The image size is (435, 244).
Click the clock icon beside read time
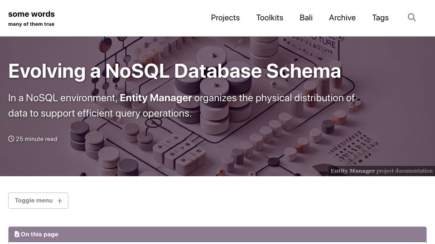point(11,139)
